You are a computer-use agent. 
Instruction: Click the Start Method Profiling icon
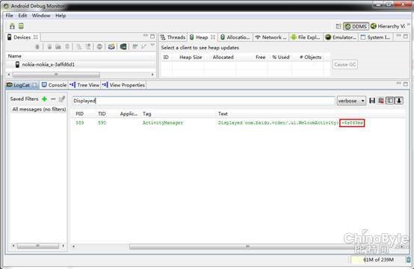(x=88, y=47)
